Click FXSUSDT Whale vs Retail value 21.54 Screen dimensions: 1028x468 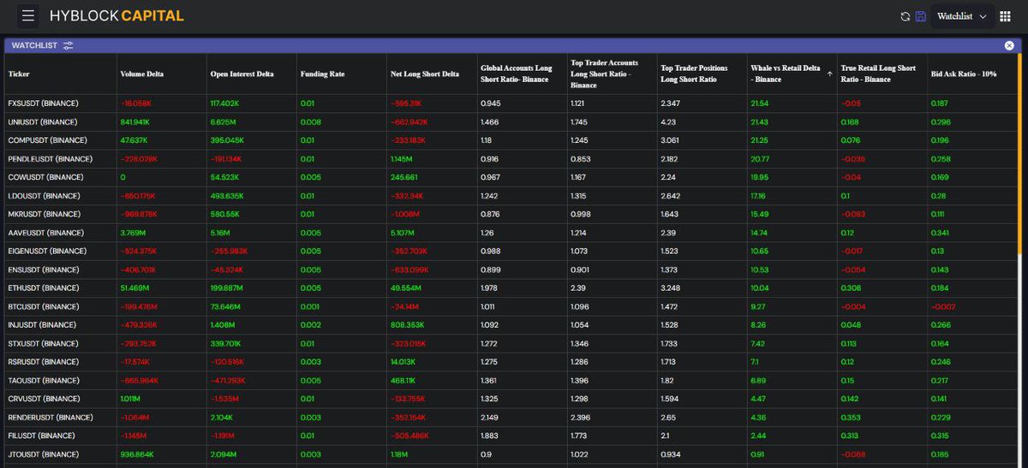coord(759,104)
